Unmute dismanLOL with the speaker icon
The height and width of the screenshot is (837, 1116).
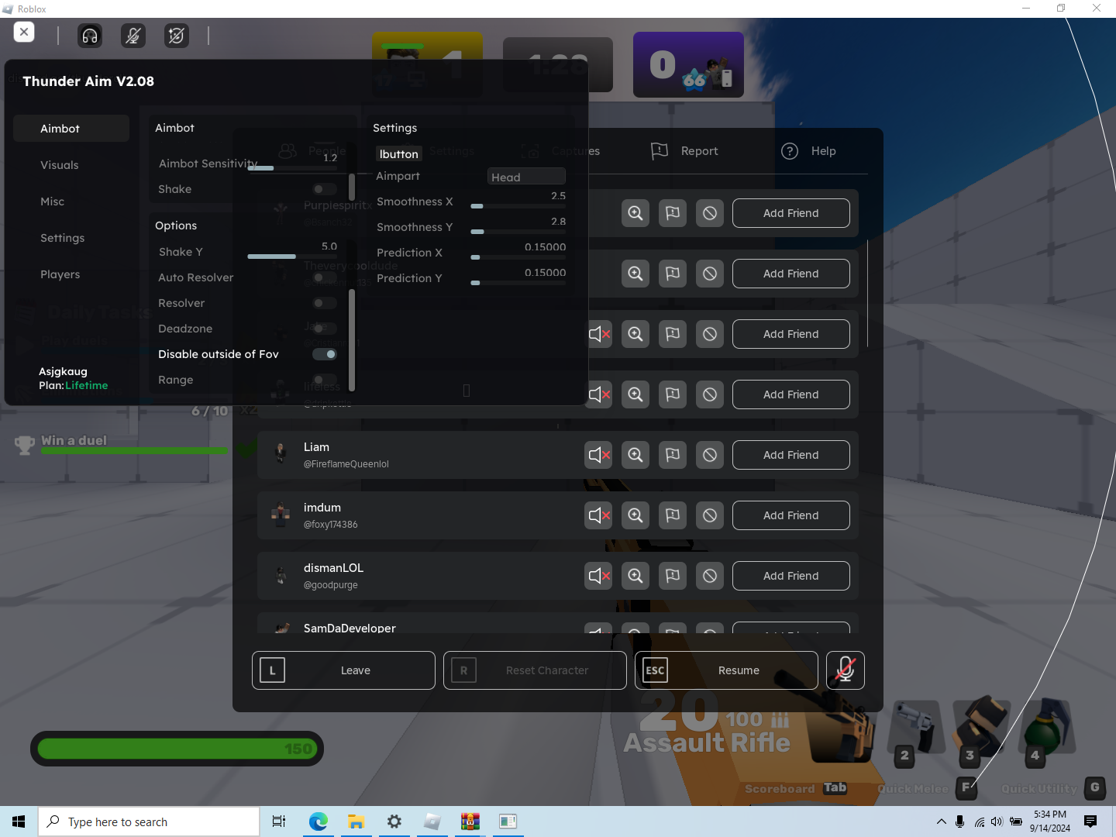[598, 576]
